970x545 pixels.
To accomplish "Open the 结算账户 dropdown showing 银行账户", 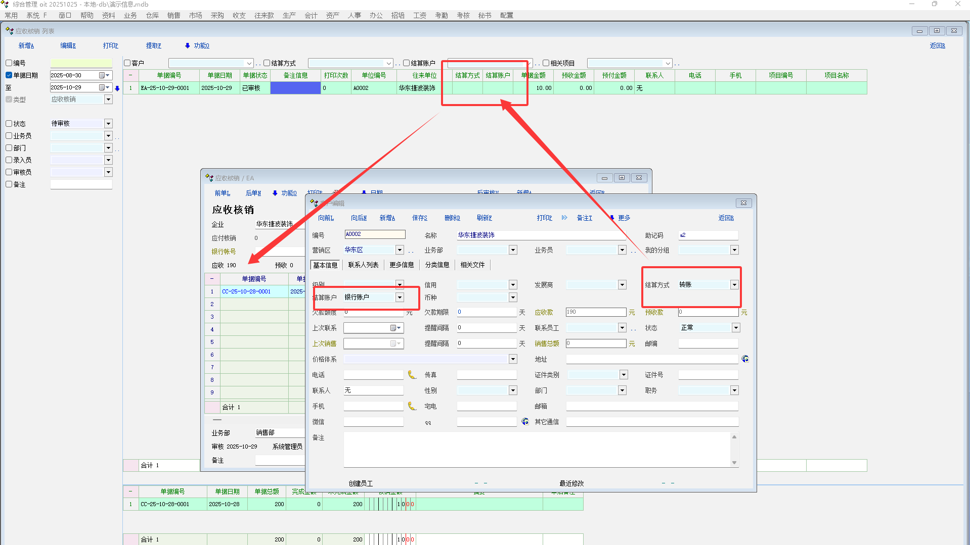I will pyautogui.click(x=400, y=298).
